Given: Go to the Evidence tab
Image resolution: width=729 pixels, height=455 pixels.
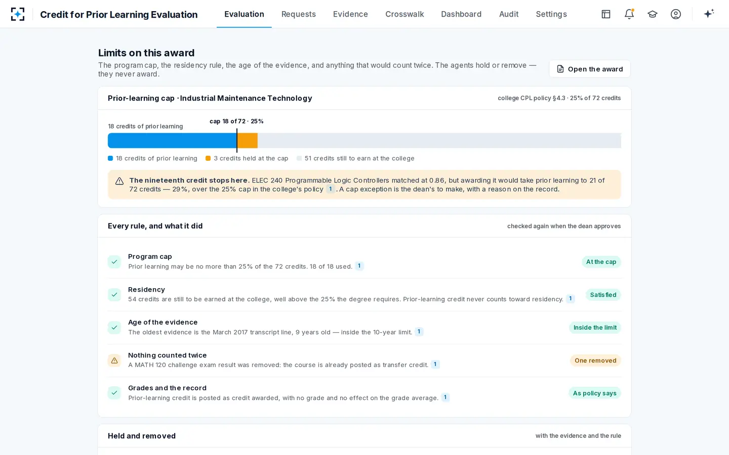Looking at the screenshot, I should (350, 14).
